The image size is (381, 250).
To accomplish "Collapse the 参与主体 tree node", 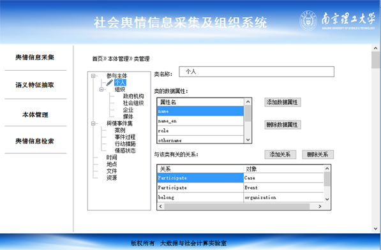I will click(x=93, y=76).
